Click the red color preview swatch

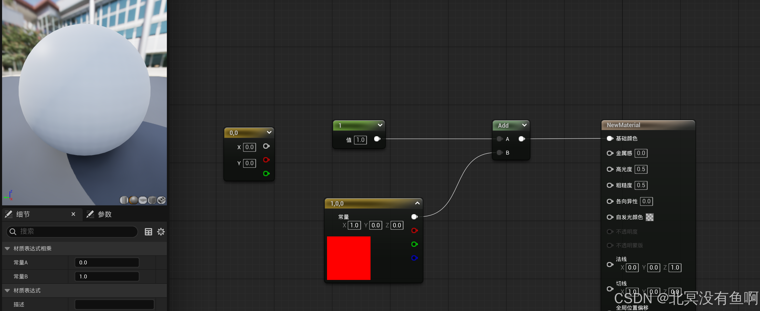(349, 258)
